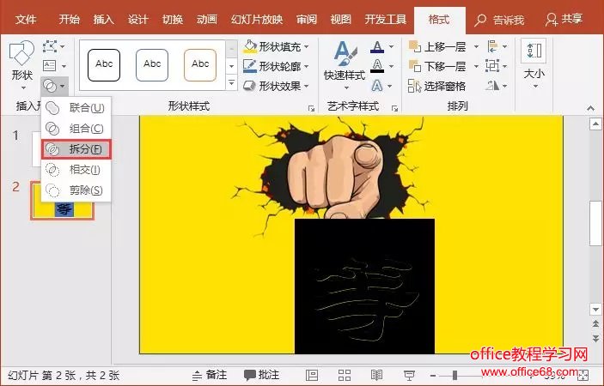The image size is (604, 386).
Task: Switch to 幻灯片放映 tab
Action: [x=257, y=19]
